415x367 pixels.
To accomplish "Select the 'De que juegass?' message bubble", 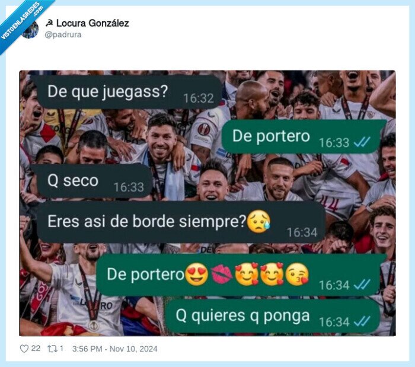I will pyautogui.click(x=129, y=92).
